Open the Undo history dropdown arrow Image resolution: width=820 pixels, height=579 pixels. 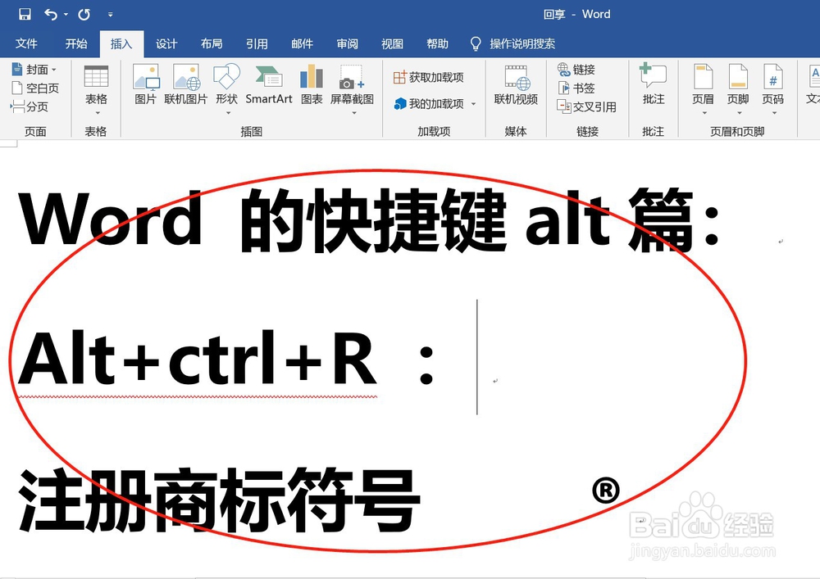66,14
